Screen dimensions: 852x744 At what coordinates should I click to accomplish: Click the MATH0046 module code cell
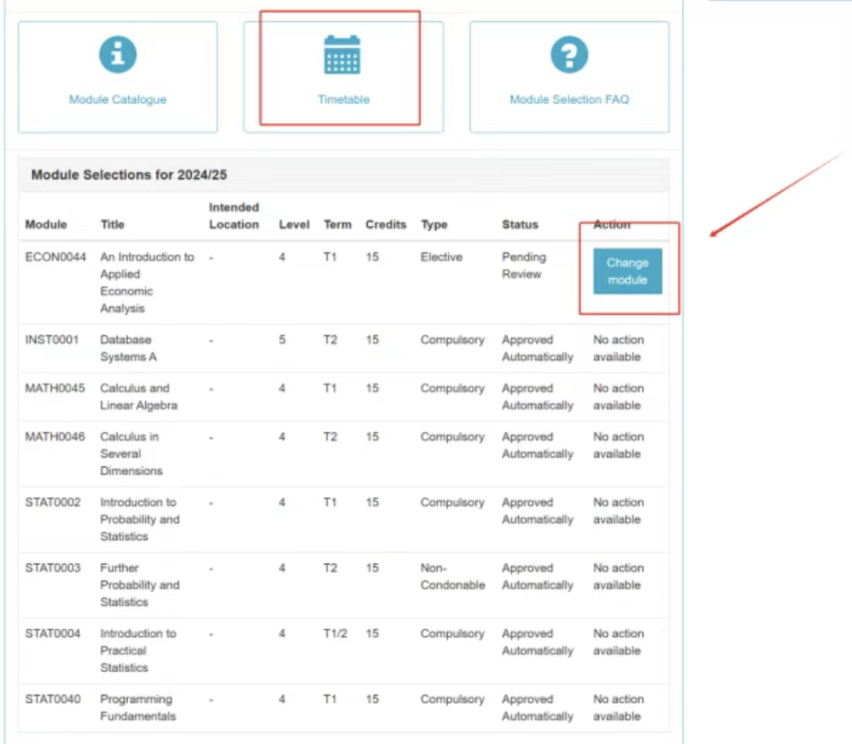54,437
